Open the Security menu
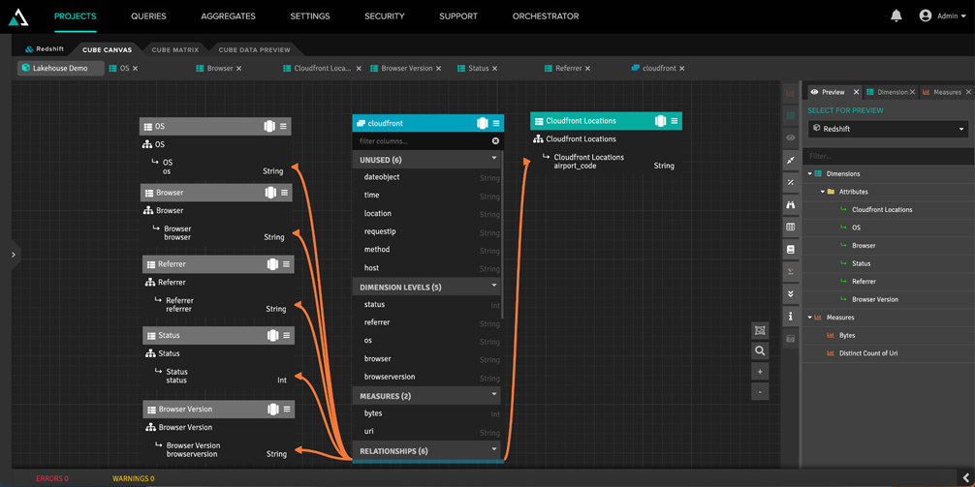The image size is (975, 487). [x=384, y=16]
